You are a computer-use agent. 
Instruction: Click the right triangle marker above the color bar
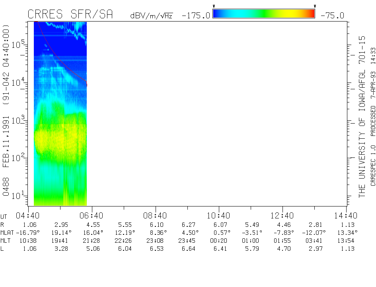click(x=315, y=6)
